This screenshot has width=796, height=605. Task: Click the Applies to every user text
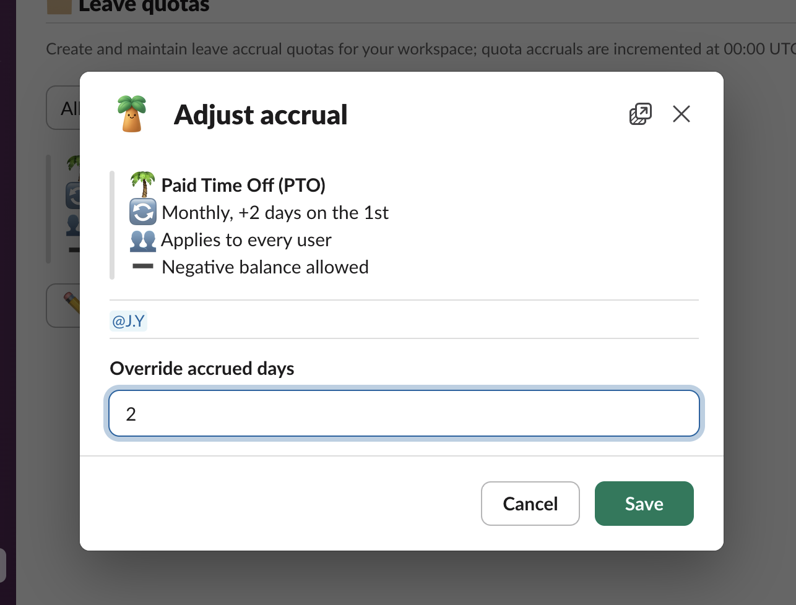[x=246, y=240]
